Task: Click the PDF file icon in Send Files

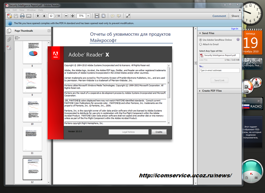Action: [x=202, y=55]
